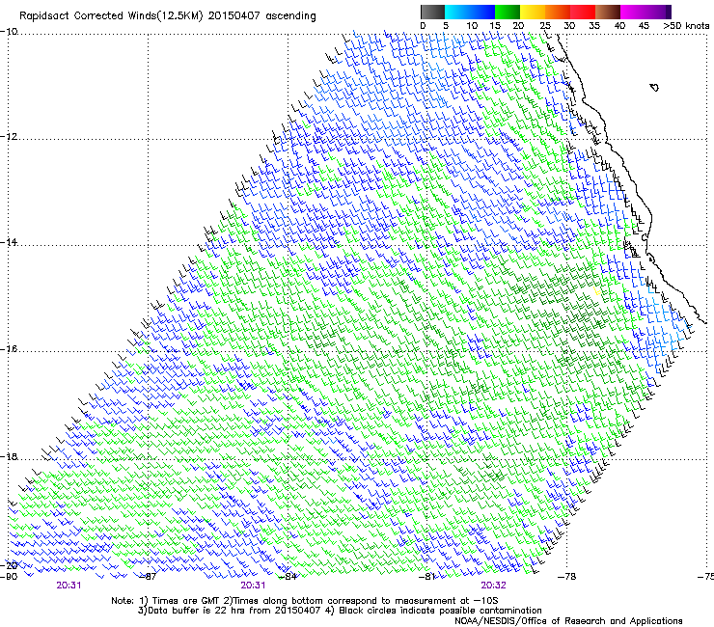Click the '-16' latitude axis label
714x627 pixels.
(9, 349)
